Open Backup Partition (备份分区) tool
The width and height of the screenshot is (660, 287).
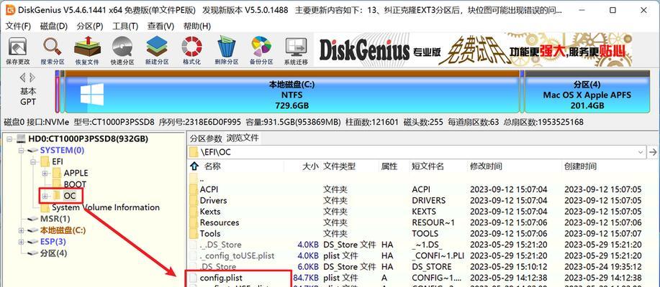[x=261, y=51]
